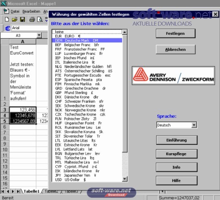This screenshot has height=200, width=220.
Task: Click the Open folder toolbar icon
Action: [14, 19]
